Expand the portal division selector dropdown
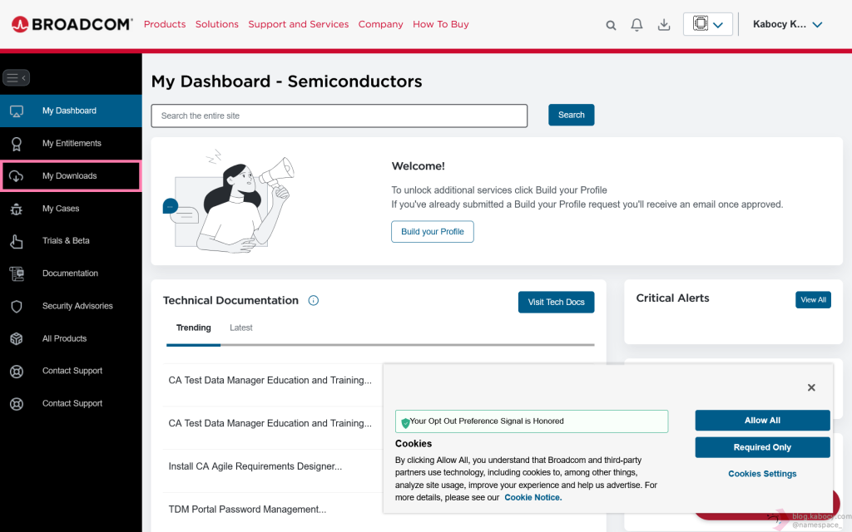 pos(708,24)
